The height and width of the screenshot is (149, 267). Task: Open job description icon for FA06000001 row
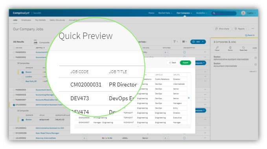point(184,52)
